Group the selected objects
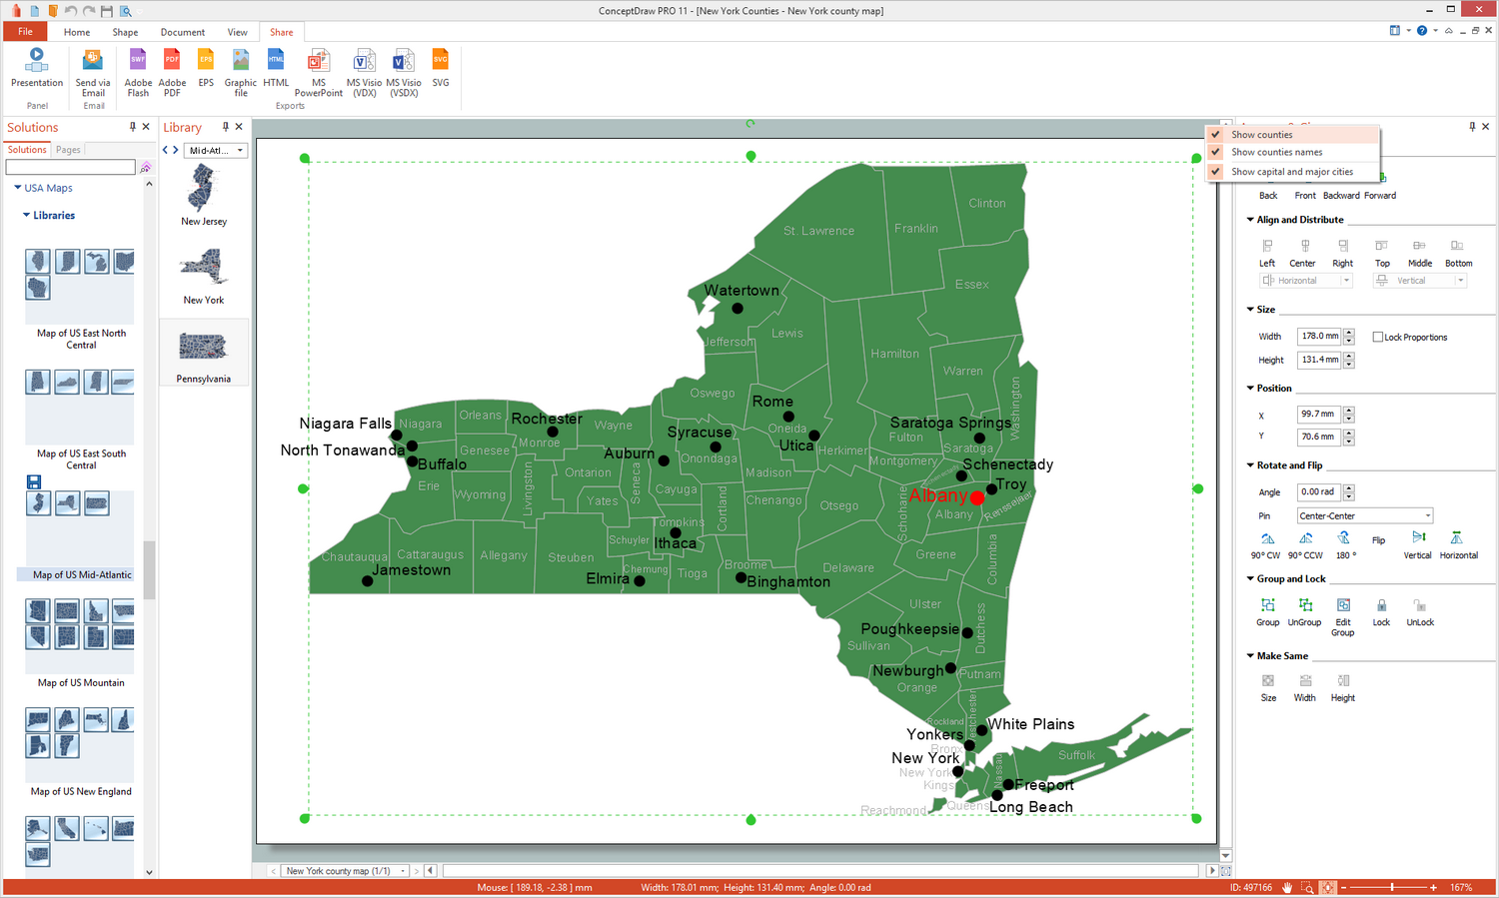The image size is (1499, 898). (1268, 612)
